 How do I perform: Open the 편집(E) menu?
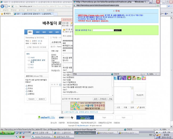(x=14, y=10)
